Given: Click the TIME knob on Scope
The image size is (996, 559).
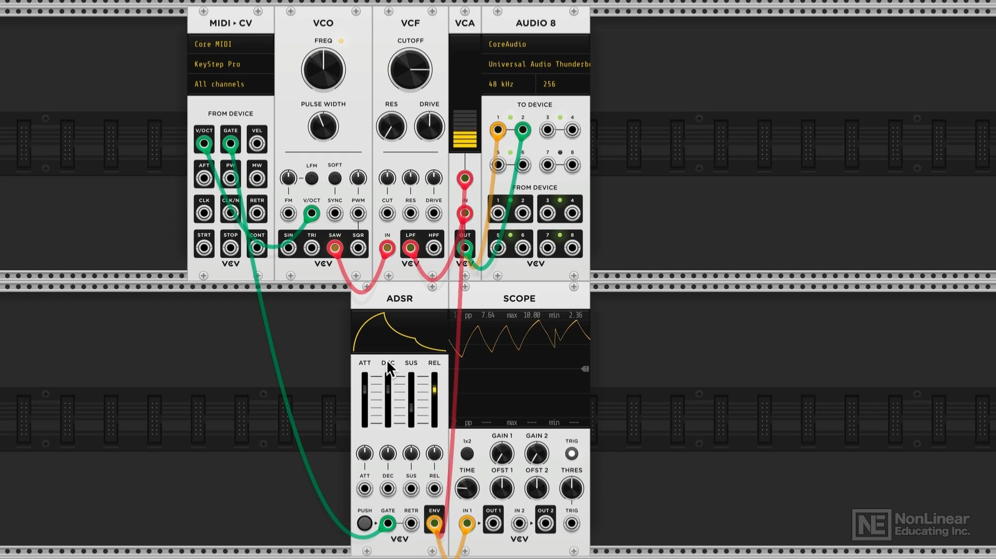Looking at the screenshot, I should pos(467,488).
